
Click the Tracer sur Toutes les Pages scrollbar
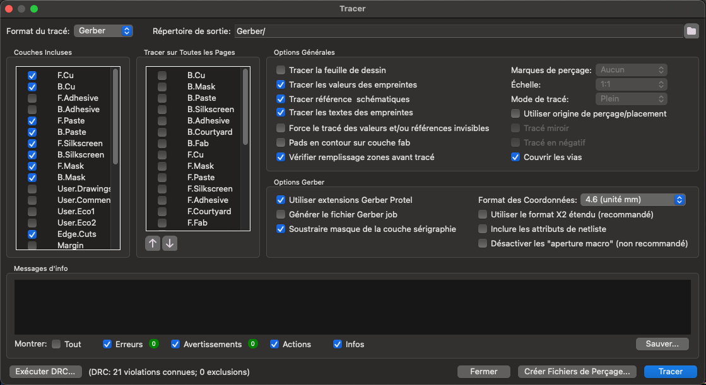[x=245, y=106]
